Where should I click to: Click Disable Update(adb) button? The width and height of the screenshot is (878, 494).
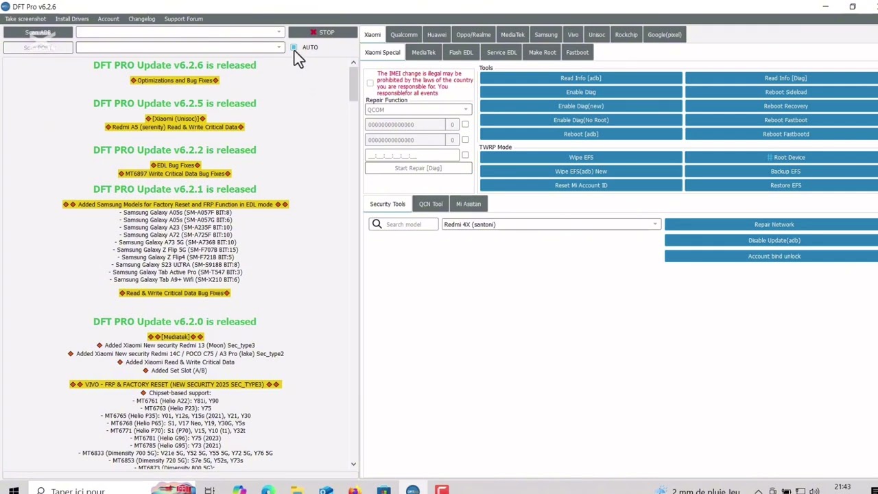[772, 240]
